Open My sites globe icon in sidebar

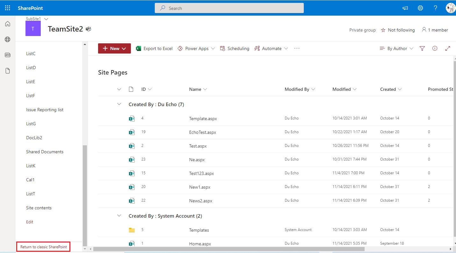(8, 40)
